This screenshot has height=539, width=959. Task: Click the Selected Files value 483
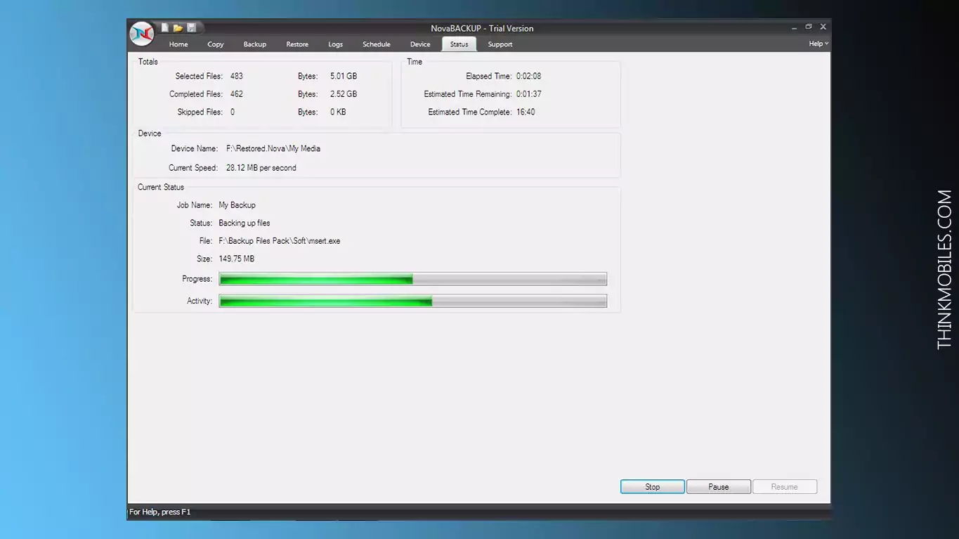point(237,76)
